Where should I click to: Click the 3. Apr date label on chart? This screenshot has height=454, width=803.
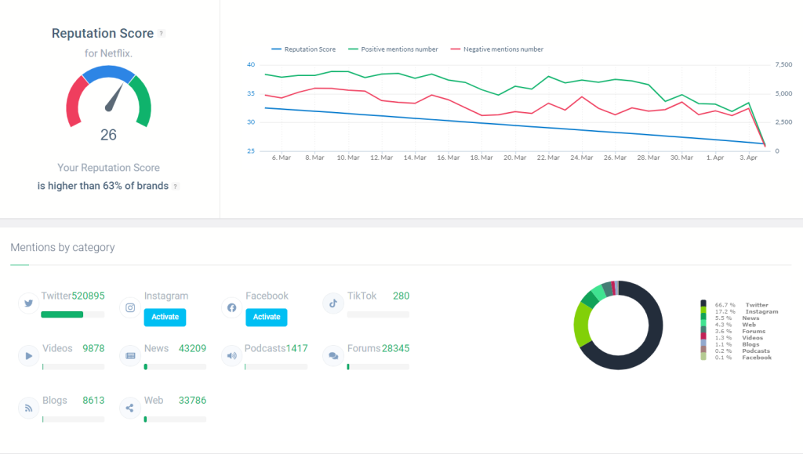click(x=748, y=158)
